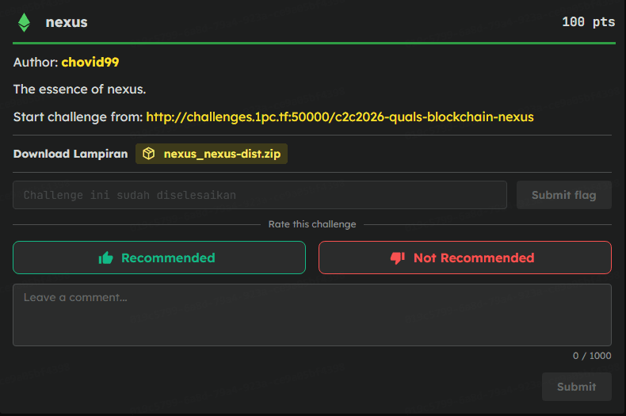This screenshot has height=416, width=626.
Task: Click the 100 pts score label
Action: 588,22
